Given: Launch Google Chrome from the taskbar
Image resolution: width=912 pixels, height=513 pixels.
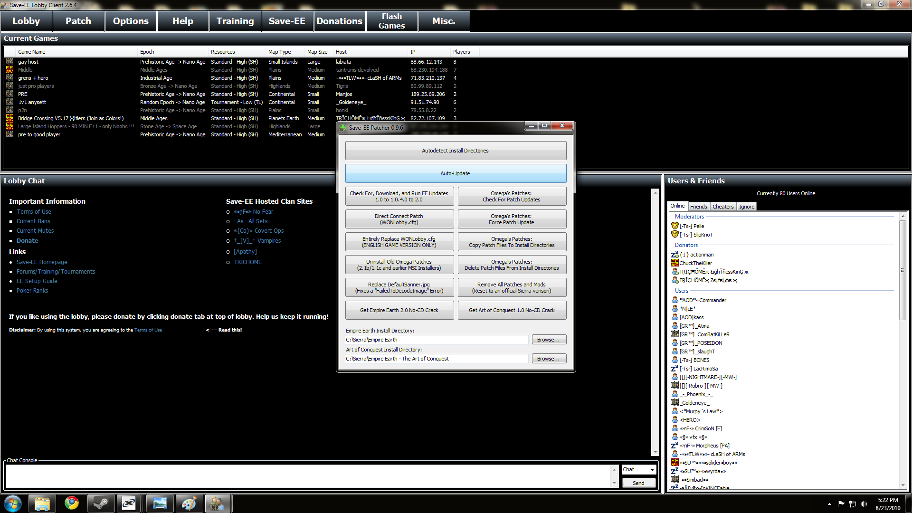Looking at the screenshot, I should coord(72,503).
